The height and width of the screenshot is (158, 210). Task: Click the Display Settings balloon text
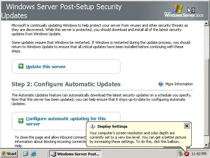[x=138, y=137]
